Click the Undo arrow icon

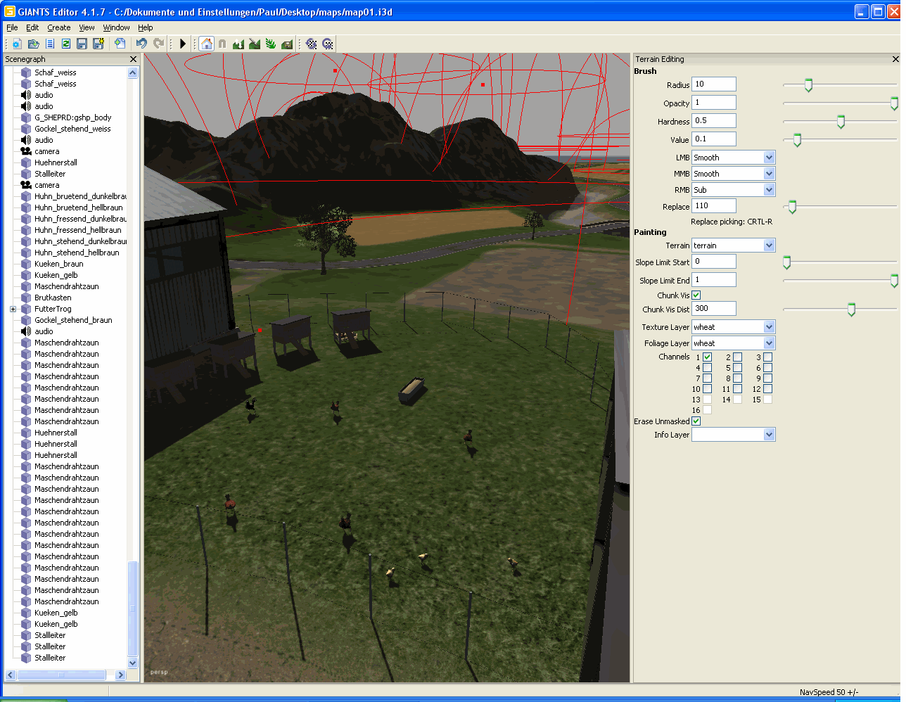[x=141, y=44]
